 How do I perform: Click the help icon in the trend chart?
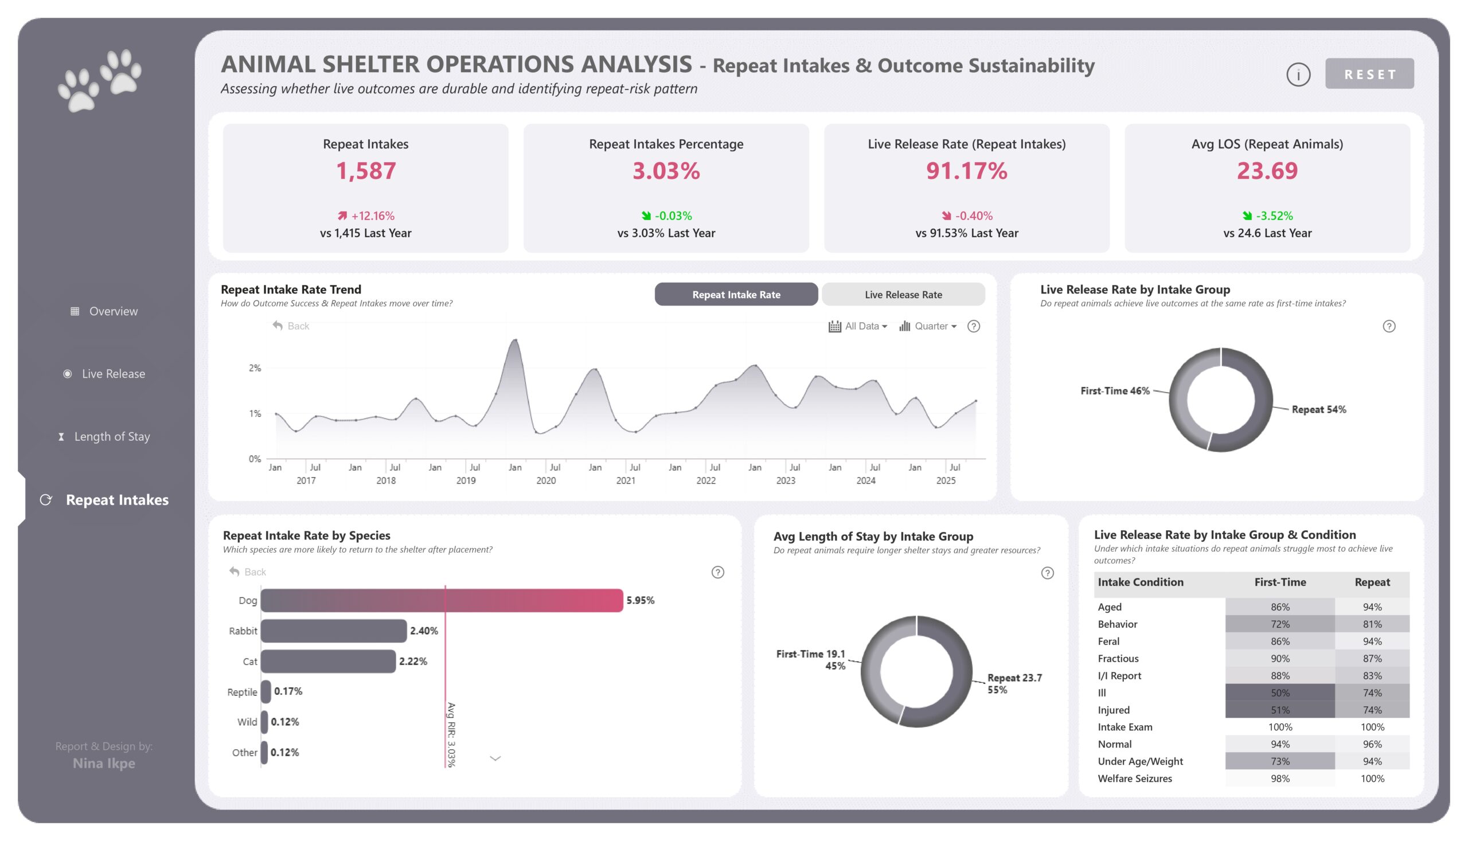pyautogui.click(x=974, y=326)
